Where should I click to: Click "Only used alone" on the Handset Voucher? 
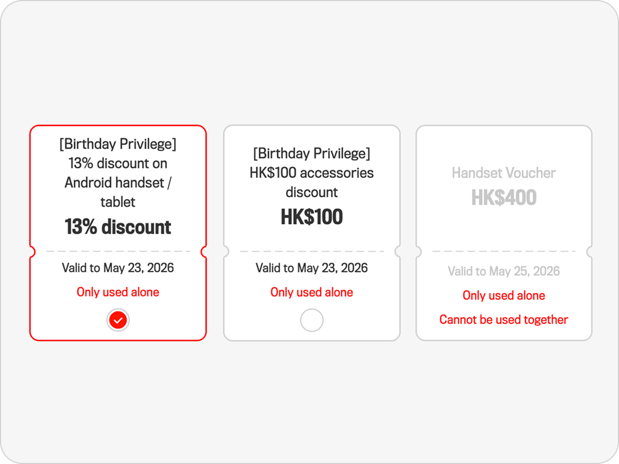coord(503,296)
